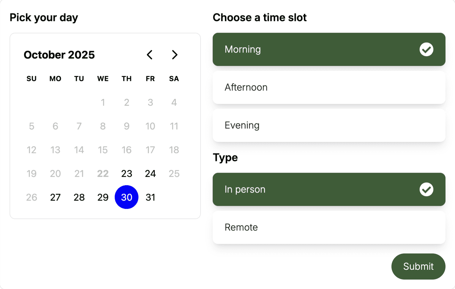Choose October 29 as the day
Screen dimensions: 455x289
click(x=103, y=197)
